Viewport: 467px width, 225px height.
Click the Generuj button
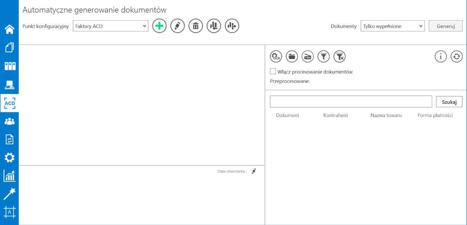(445, 26)
